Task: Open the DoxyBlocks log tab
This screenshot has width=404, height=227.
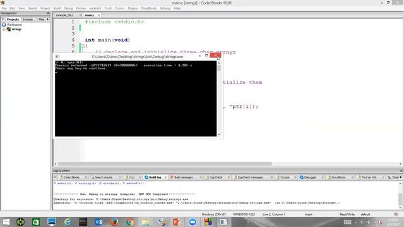Action: click(x=338, y=177)
